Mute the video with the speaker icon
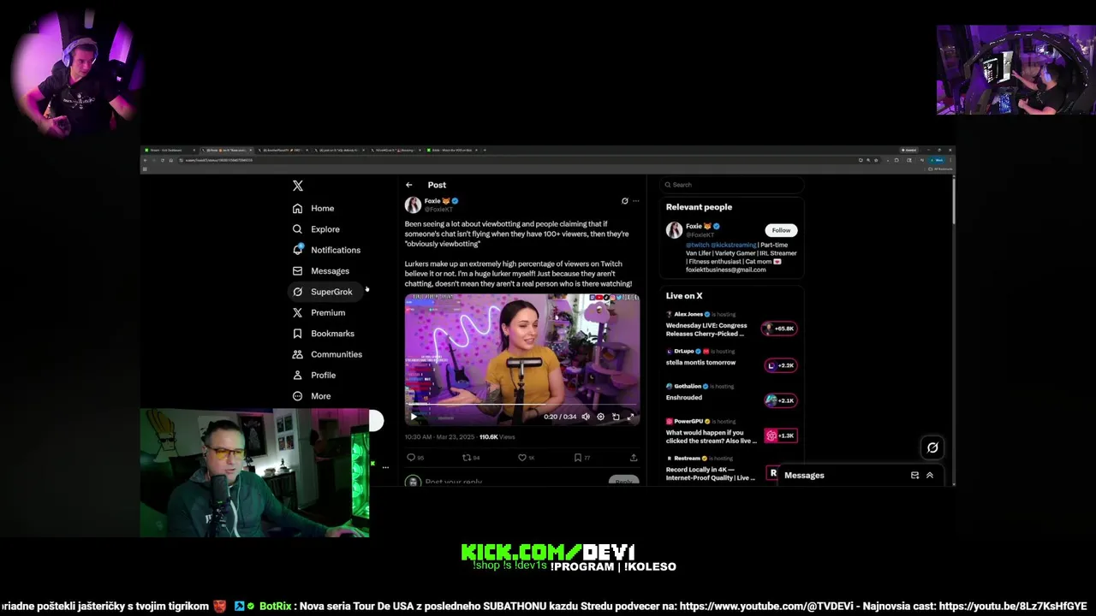The image size is (1096, 616). (586, 417)
